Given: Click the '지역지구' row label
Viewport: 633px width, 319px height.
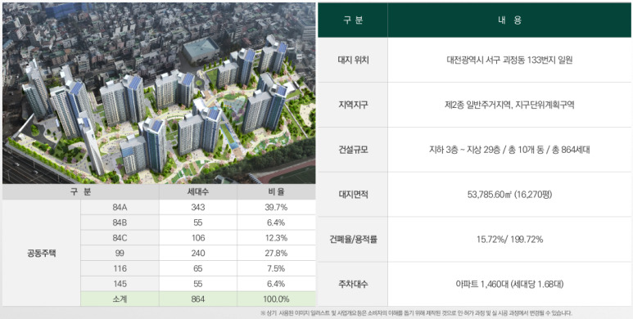Looking at the screenshot, I should [x=353, y=106].
